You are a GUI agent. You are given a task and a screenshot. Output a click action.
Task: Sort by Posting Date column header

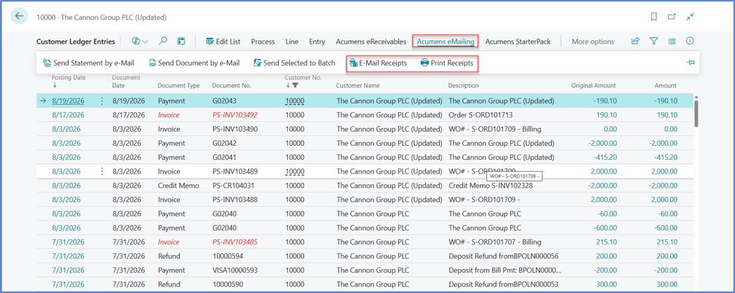click(68, 78)
